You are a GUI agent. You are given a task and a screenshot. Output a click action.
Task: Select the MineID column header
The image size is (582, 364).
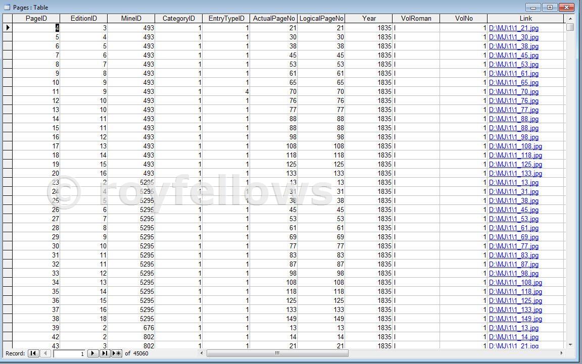131,18
